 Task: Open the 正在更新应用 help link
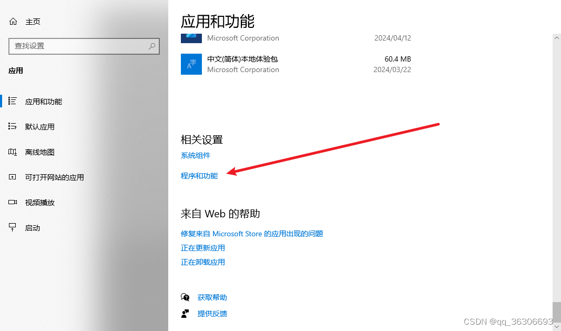coord(203,248)
